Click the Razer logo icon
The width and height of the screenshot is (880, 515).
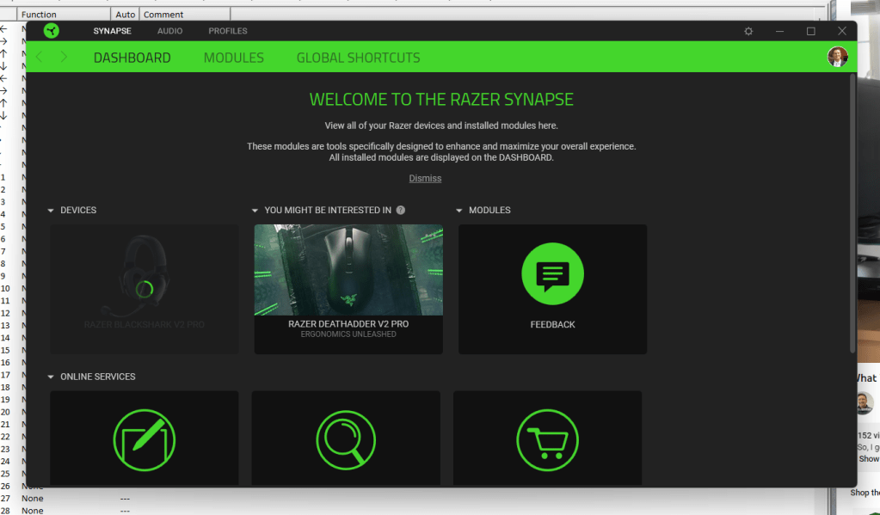51,31
